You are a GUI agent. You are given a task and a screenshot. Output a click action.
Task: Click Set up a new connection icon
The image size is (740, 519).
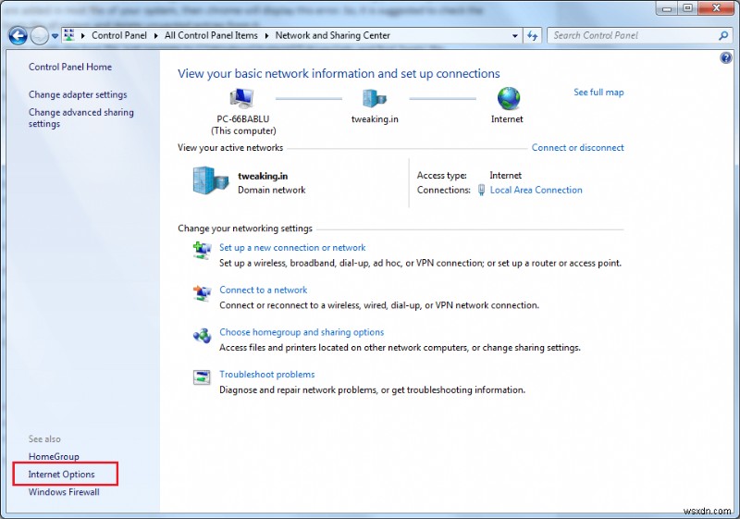[x=202, y=250]
